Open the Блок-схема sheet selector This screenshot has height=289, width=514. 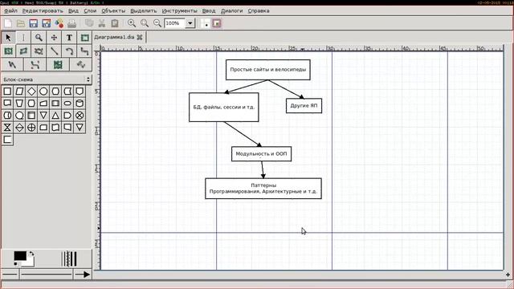point(47,79)
